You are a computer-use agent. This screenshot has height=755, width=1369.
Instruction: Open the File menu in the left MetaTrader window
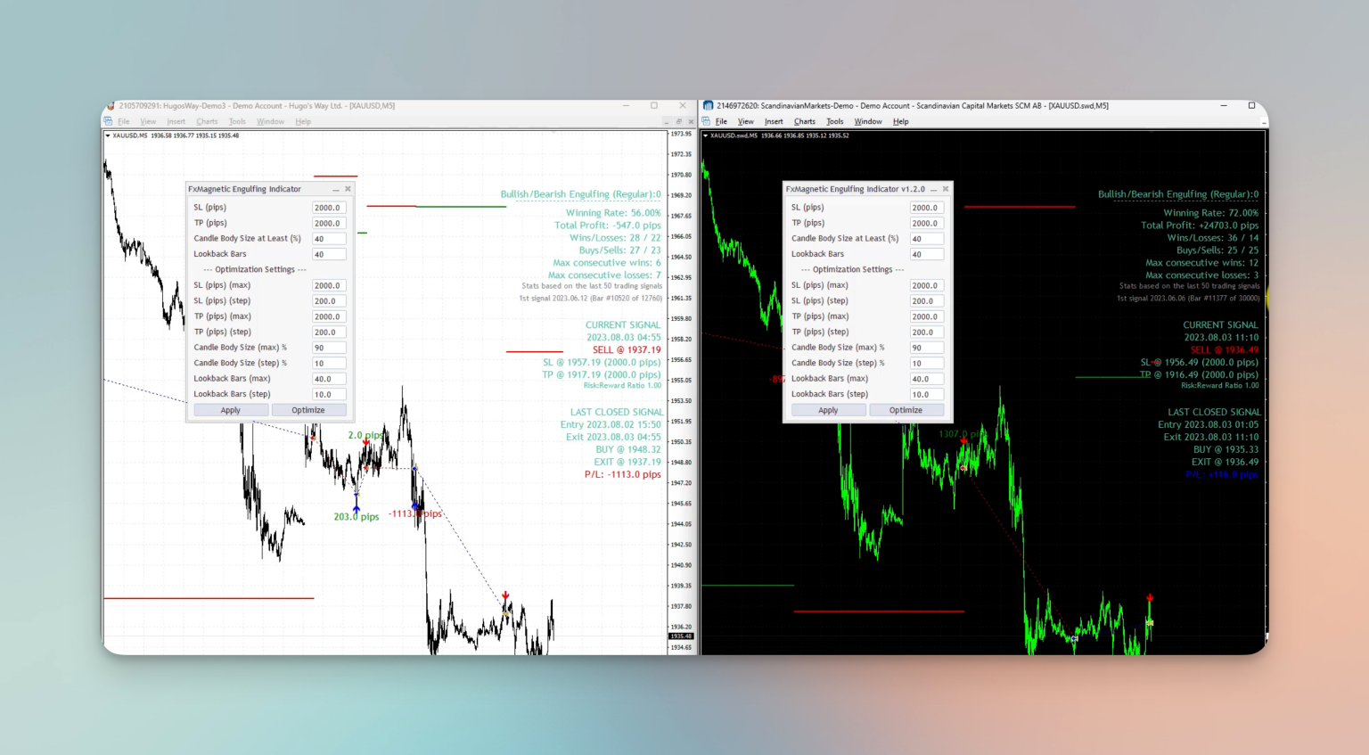point(124,121)
